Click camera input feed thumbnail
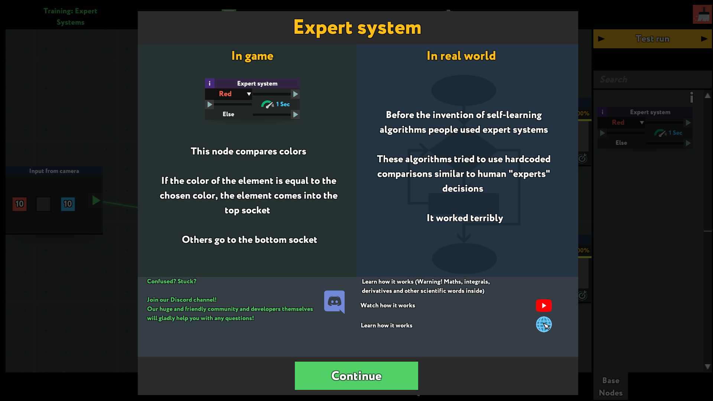Viewport: 713px width, 401px height. (43, 203)
